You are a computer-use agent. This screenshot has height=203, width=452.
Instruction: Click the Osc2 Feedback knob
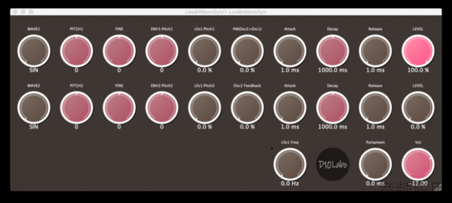coord(247,107)
